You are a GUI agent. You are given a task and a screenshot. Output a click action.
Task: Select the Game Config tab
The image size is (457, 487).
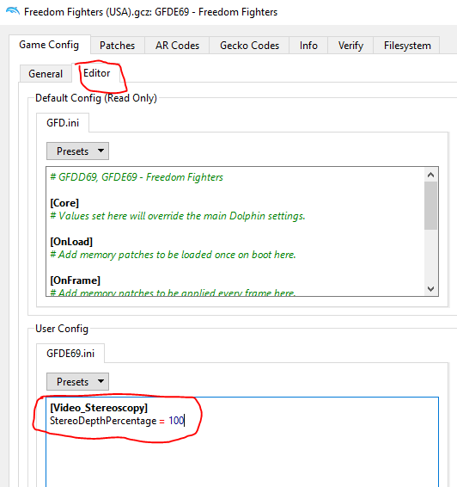pos(49,45)
